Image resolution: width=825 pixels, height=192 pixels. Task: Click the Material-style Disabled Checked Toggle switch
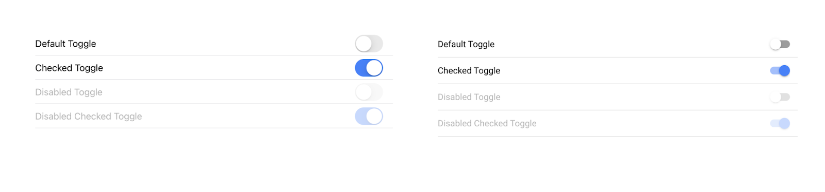[780, 123]
